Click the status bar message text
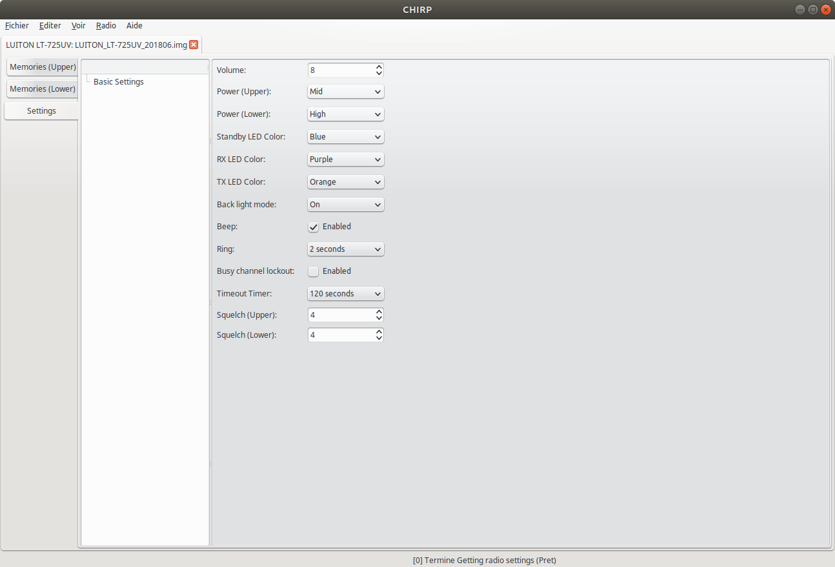The height and width of the screenshot is (567, 835). [x=484, y=560]
